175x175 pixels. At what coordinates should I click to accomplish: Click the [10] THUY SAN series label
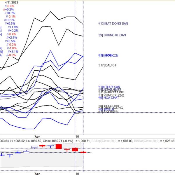click(x=109, y=87)
